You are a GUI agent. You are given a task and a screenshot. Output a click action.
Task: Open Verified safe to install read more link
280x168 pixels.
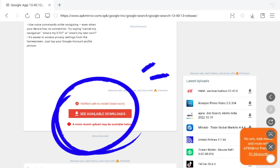pos(102,104)
